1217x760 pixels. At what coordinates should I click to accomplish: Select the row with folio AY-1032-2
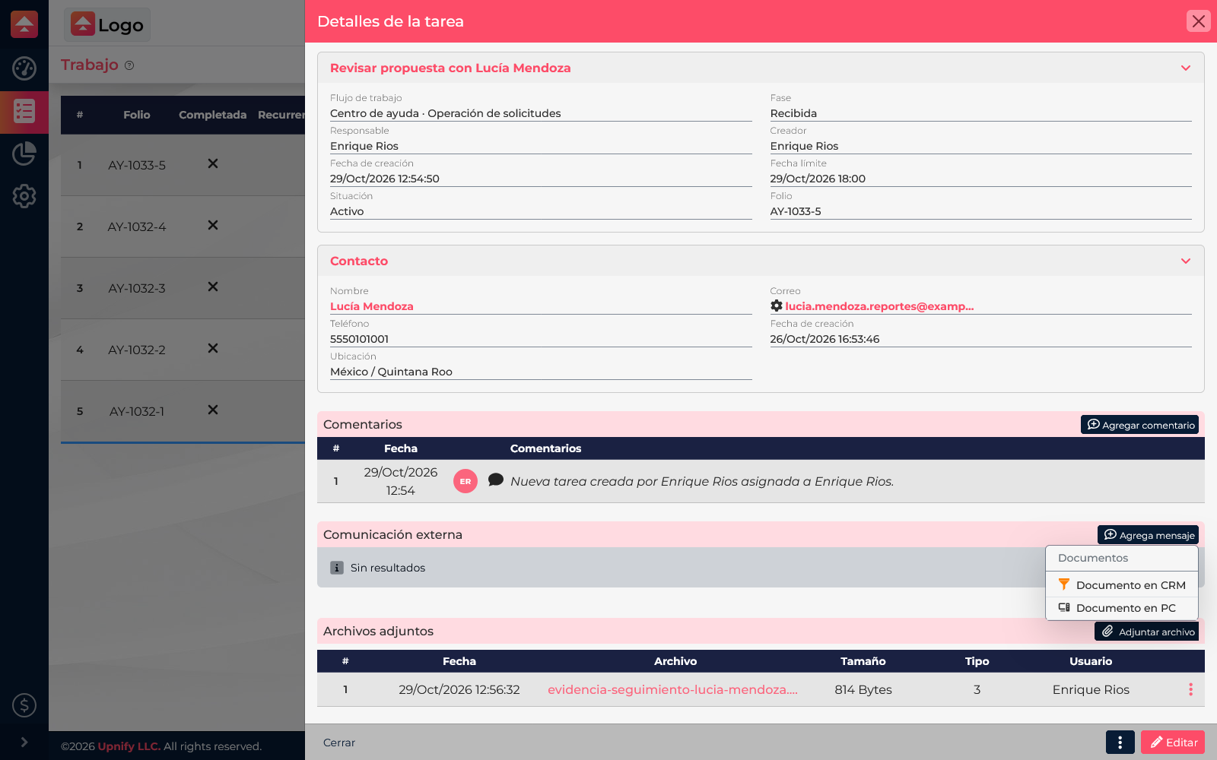pyautogui.click(x=183, y=350)
